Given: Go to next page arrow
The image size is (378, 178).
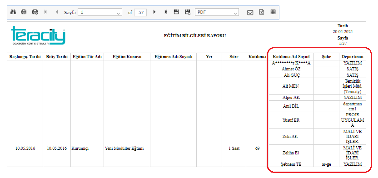Looking at the screenshot, I should pos(154,12).
